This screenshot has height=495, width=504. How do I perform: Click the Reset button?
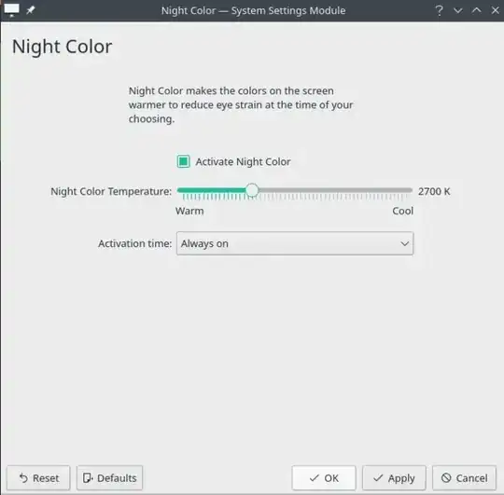tap(38, 478)
